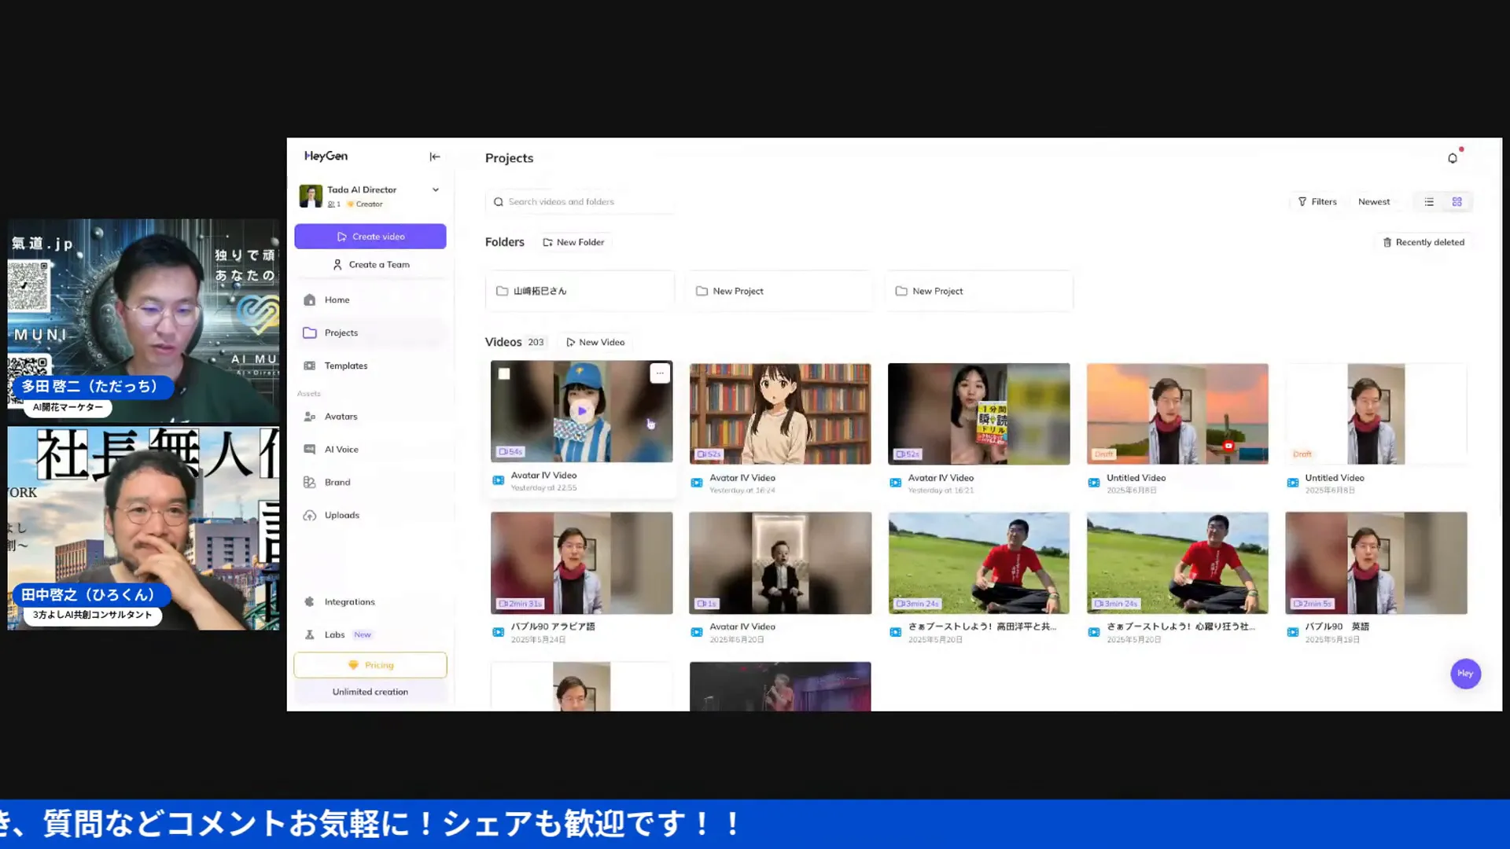Open the sunset Untitled Video draft
The image size is (1510, 849).
1177,413
